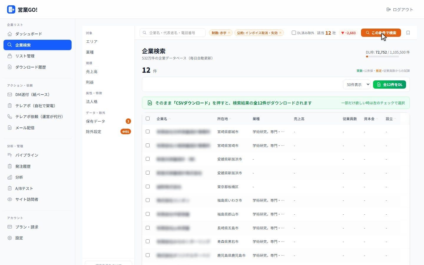Expand the 利益 filter
Image resolution: width=424 pixels, height=265 pixels.
108,82
